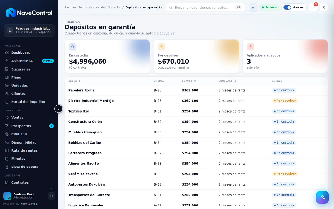
Task: Open notifications bell with 5 badge
Action: point(313,7)
